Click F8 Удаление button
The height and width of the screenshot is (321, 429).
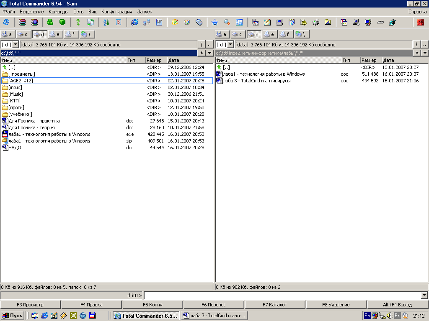336,305
